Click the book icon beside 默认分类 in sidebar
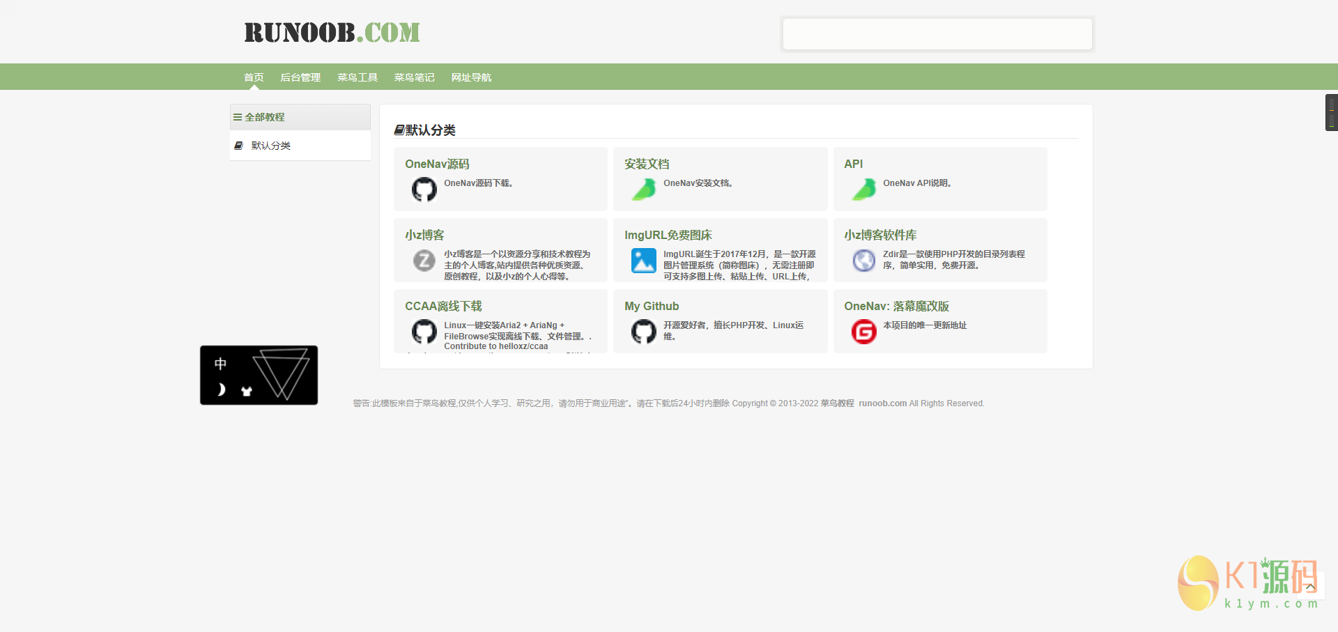1338x632 pixels. click(238, 146)
